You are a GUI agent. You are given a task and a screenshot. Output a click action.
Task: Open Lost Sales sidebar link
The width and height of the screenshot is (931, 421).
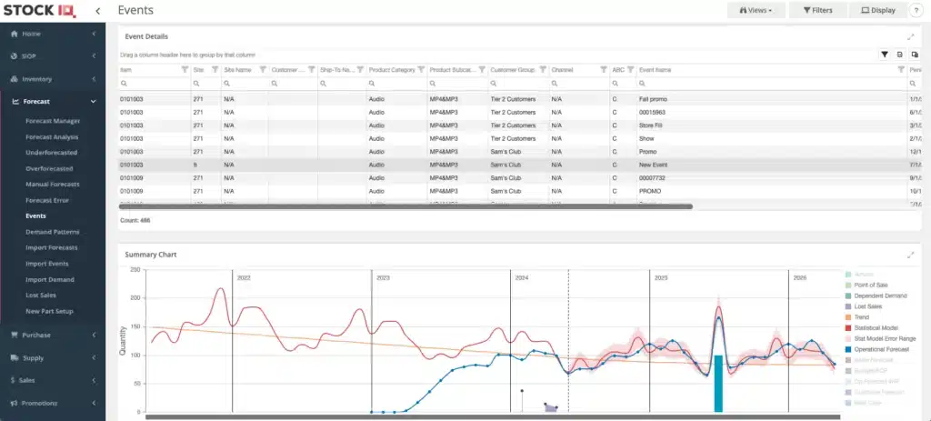(40, 296)
